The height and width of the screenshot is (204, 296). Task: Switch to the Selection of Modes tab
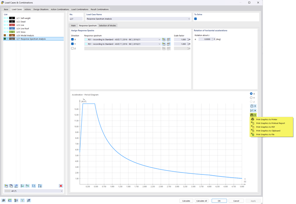[x=107, y=25]
